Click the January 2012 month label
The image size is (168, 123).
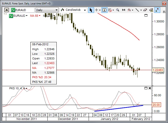110,119
